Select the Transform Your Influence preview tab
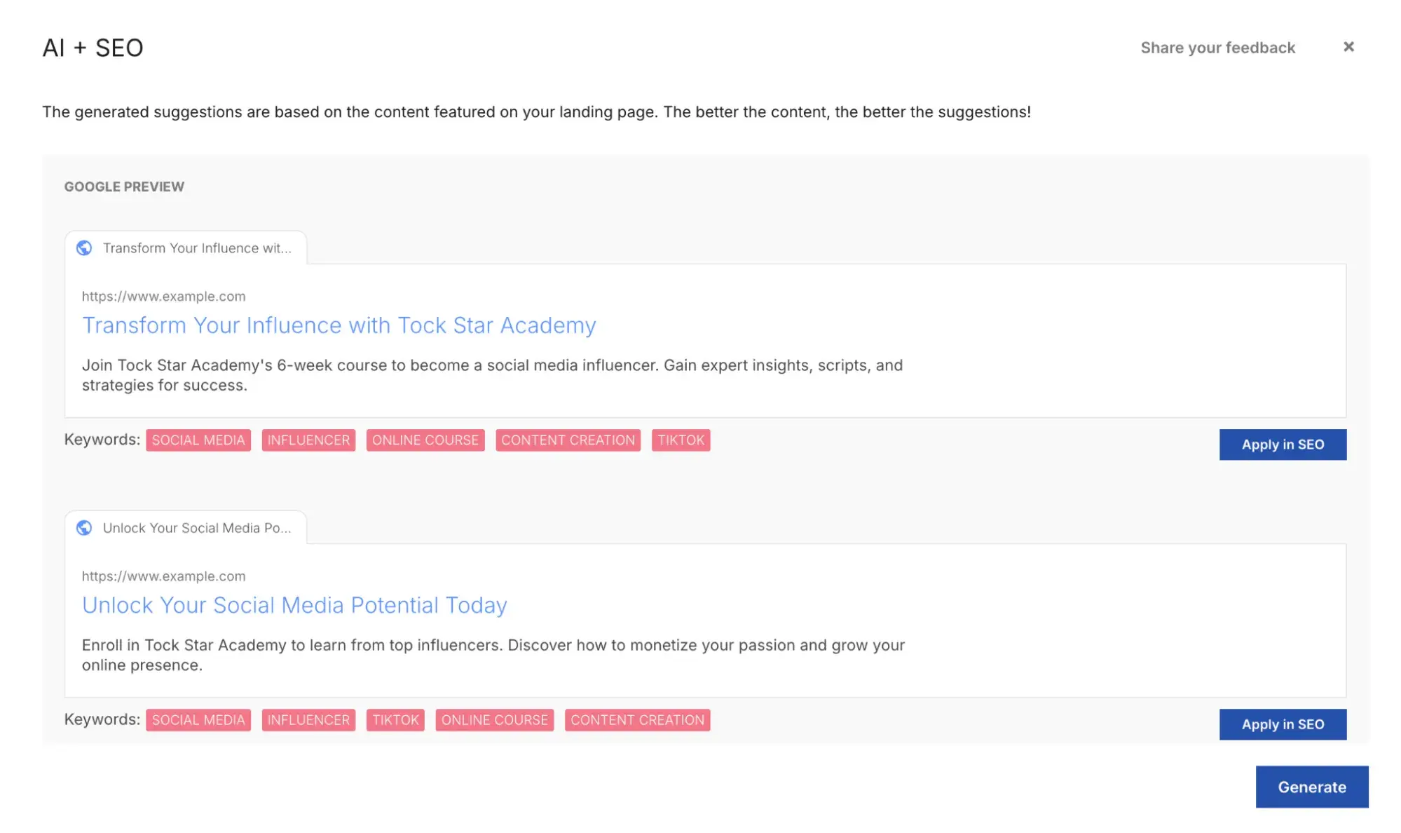This screenshot has width=1401, height=833. pos(186,248)
